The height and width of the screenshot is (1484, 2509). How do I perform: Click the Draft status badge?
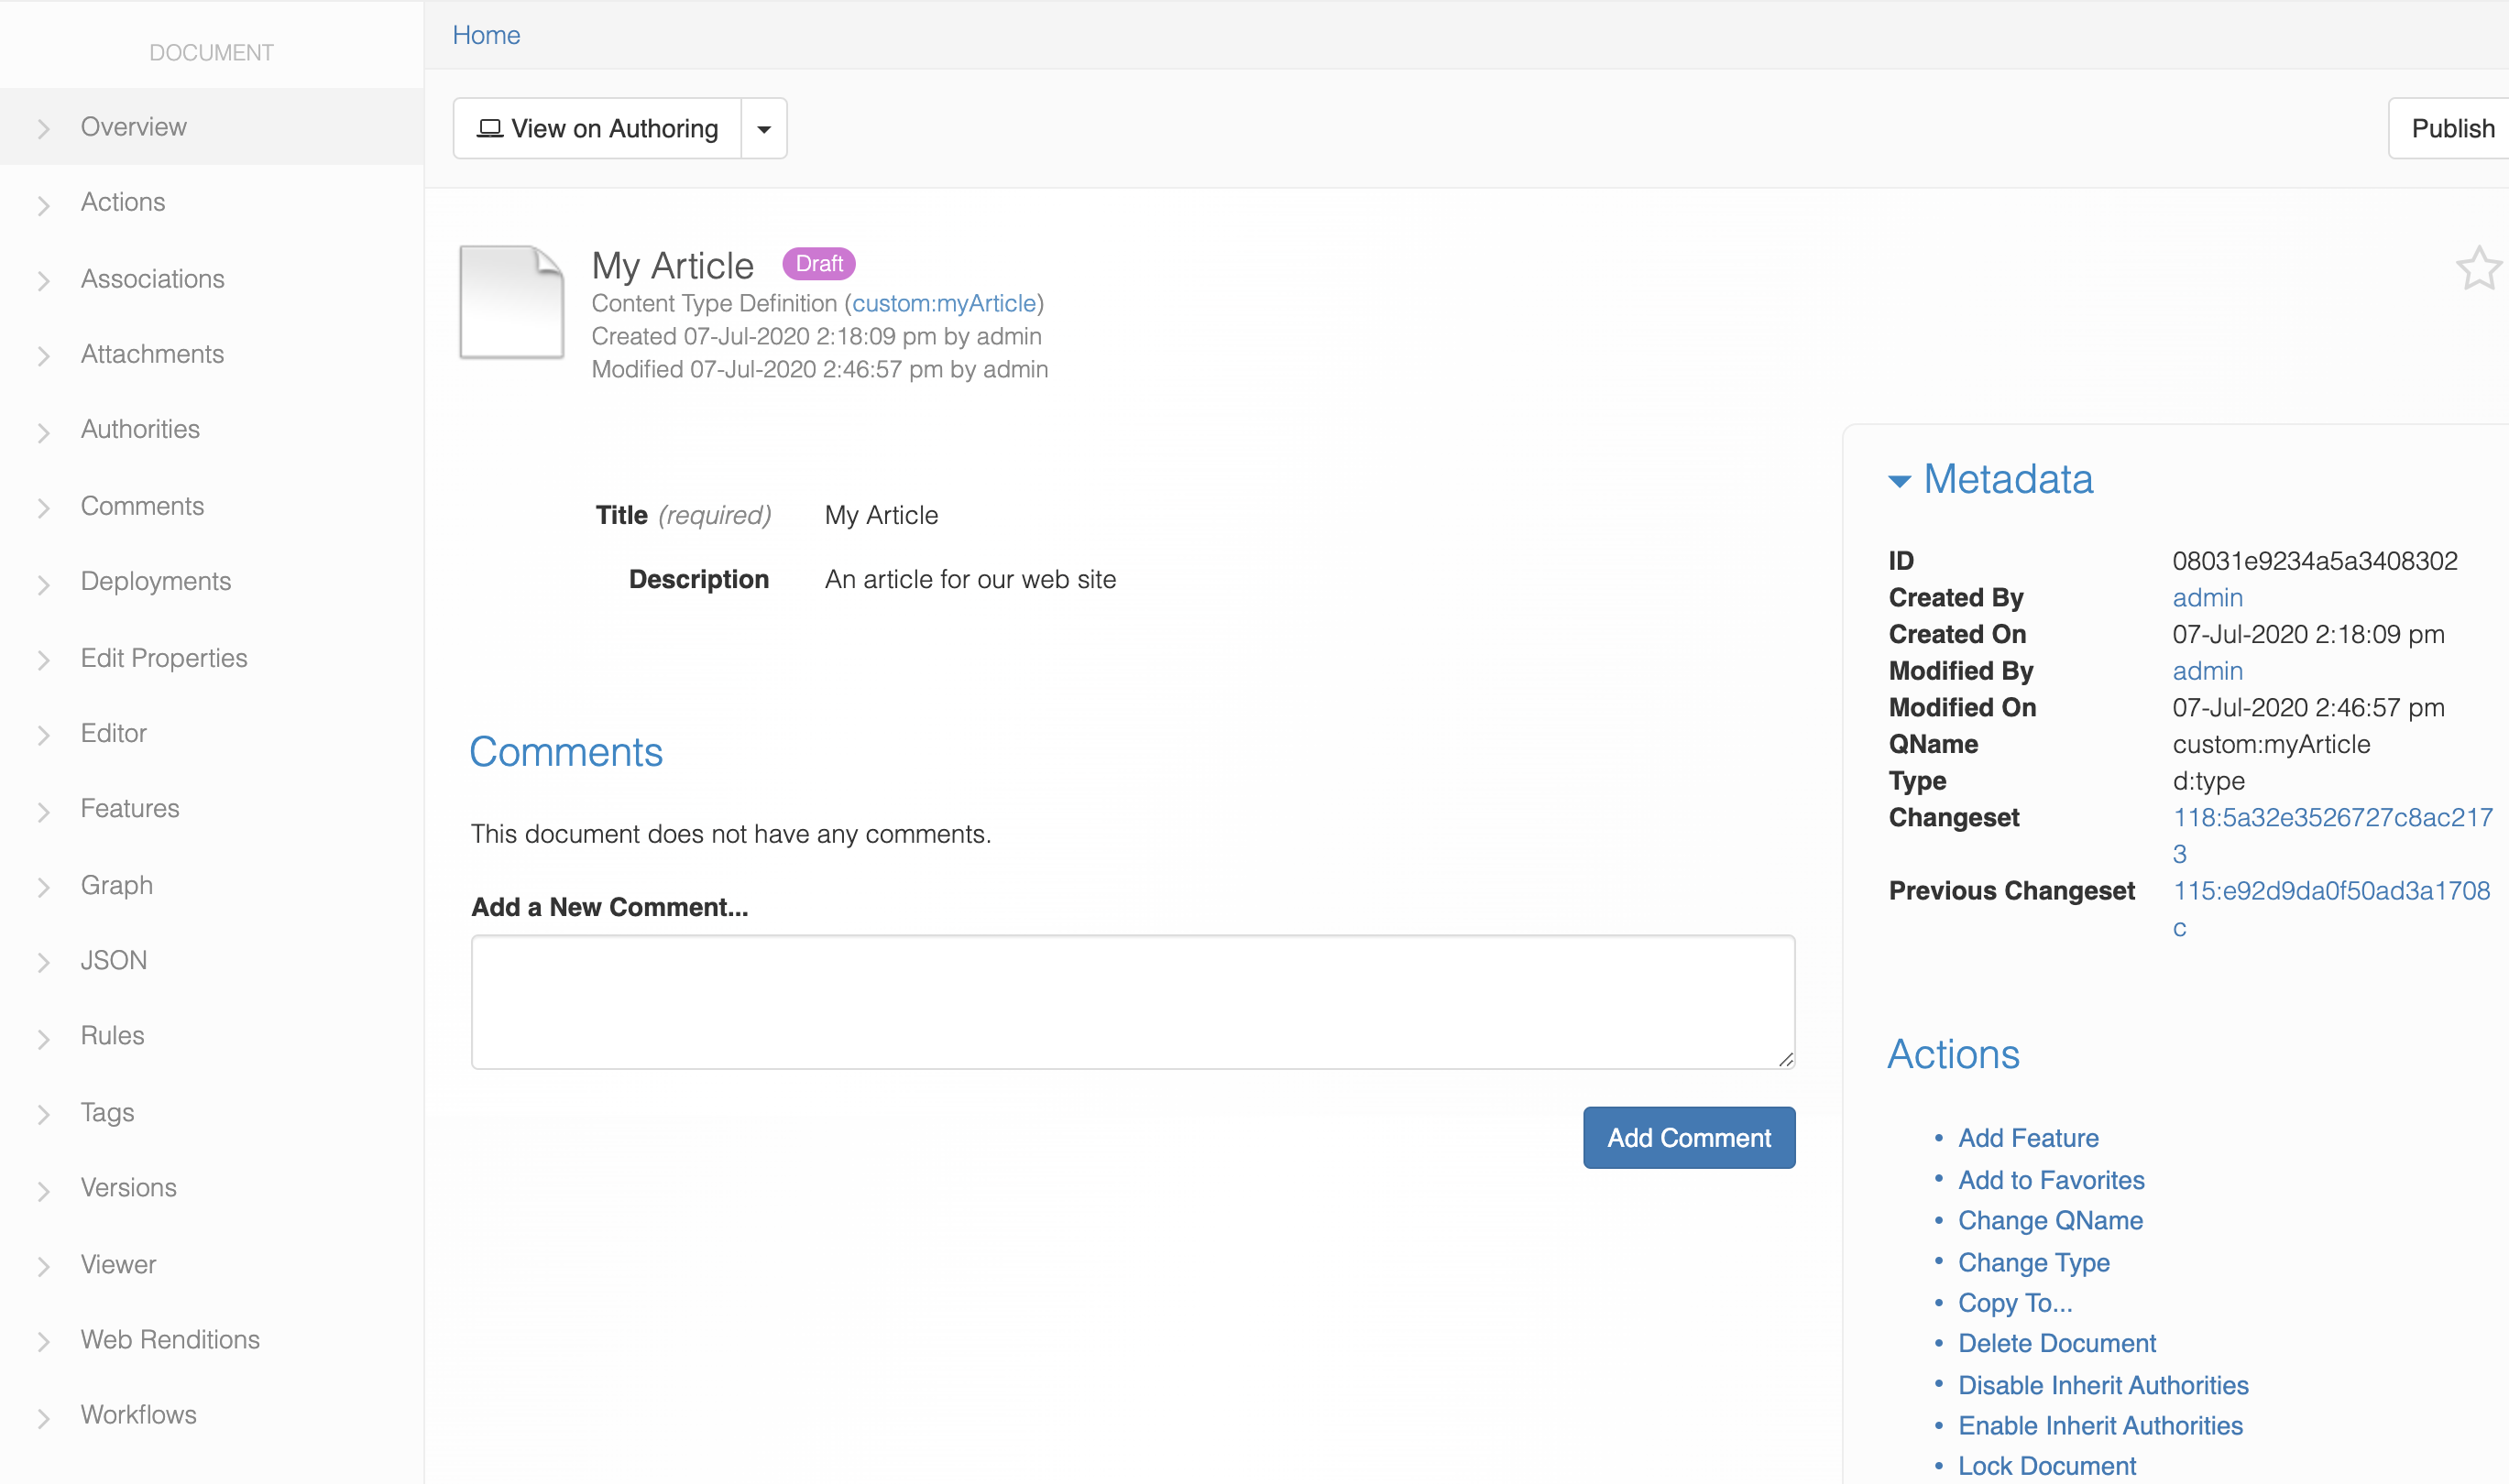[x=817, y=264]
